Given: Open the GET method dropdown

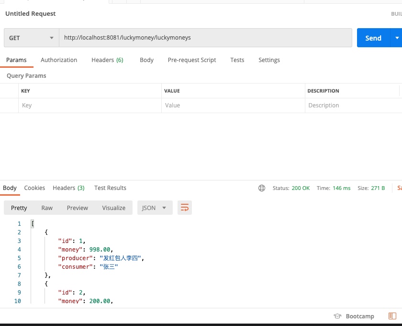Looking at the screenshot, I should (x=31, y=38).
